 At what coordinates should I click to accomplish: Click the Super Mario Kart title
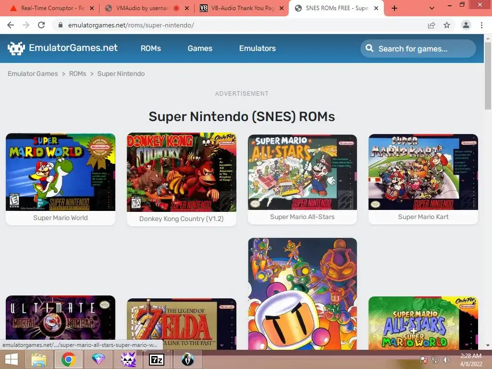pyautogui.click(x=423, y=217)
